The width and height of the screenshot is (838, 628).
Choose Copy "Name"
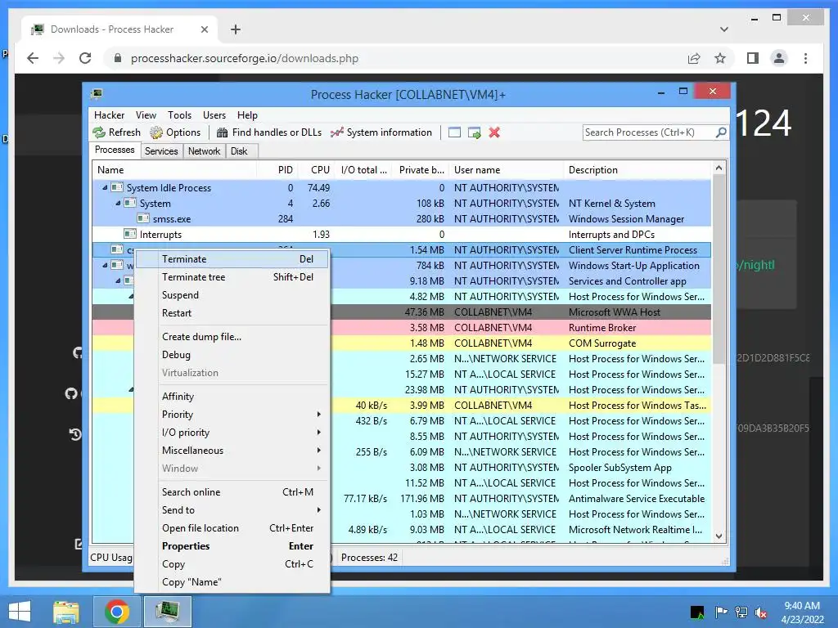[x=232, y=582]
